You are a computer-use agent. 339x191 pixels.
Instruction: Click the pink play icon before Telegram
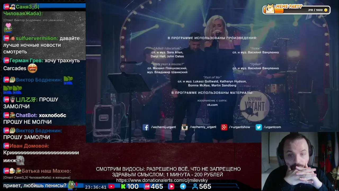pyautogui.click(x=171, y=186)
